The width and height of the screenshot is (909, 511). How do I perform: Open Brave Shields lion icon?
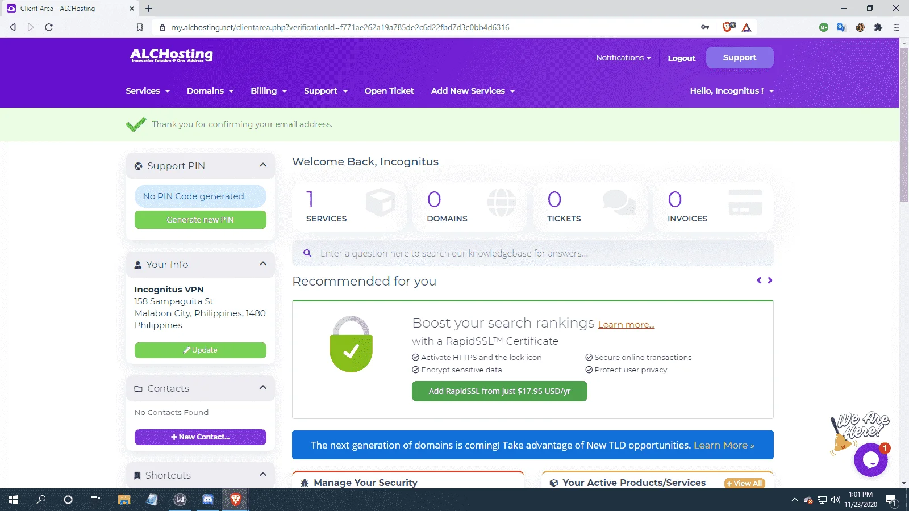tap(728, 27)
